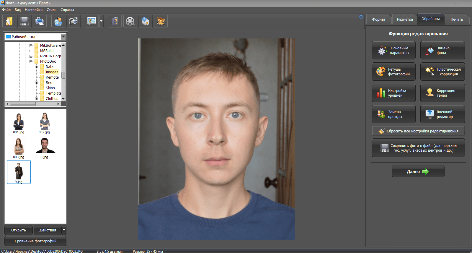Click Сравнение фотографий button
This screenshot has width=472, height=253.
point(35,241)
